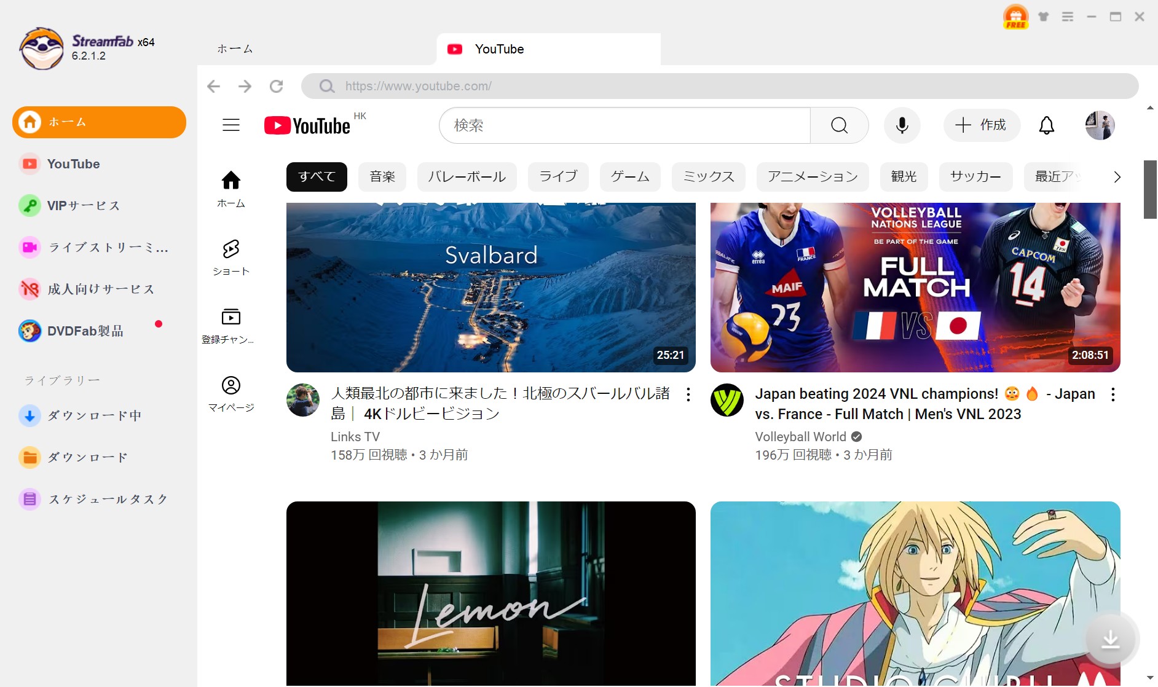The image size is (1158, 687).
Task: Click scrollbar down arrow
Action: coord(1150,678)
